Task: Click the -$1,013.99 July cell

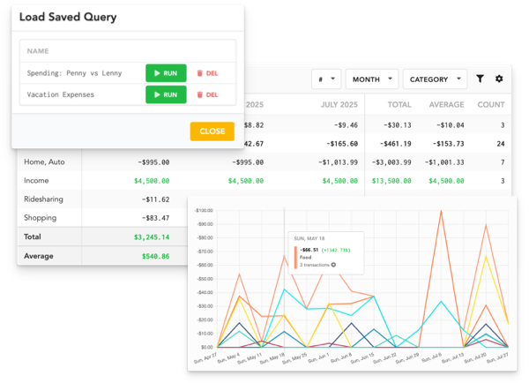Action: [x=338, y=162]
